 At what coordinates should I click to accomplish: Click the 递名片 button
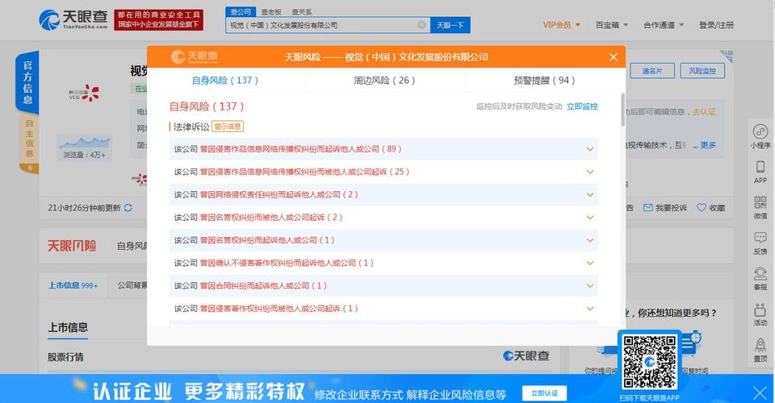(x=652, y=71)
